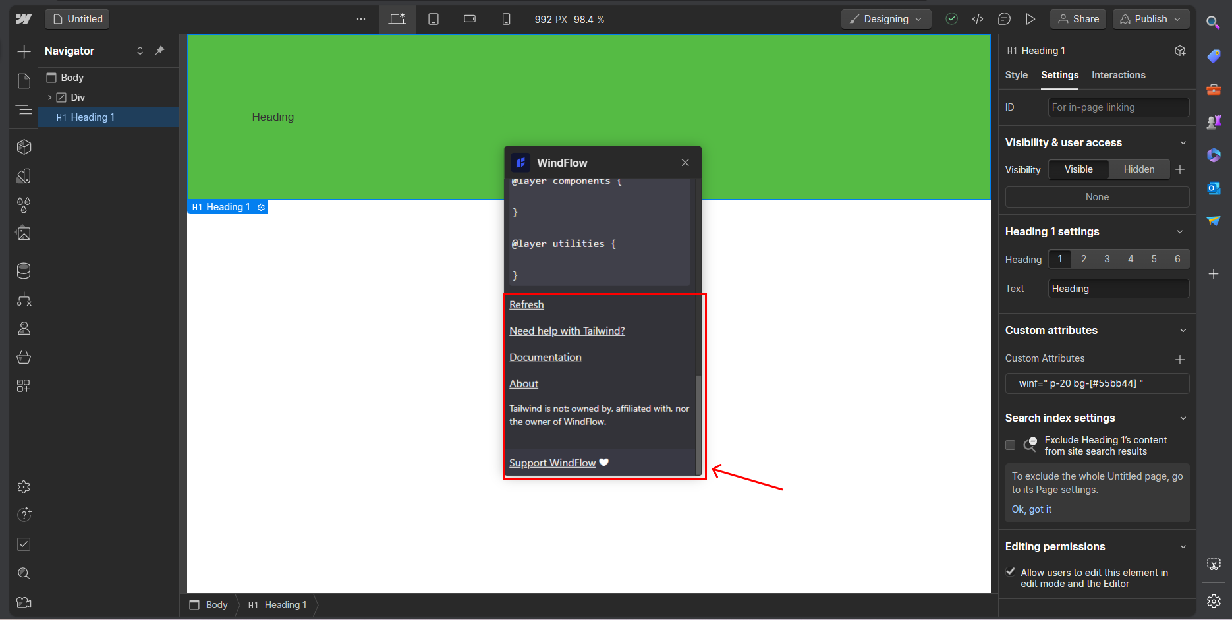Open the Interactions tab
This screenshot has width=1232, height=620.
point(1118,75)
